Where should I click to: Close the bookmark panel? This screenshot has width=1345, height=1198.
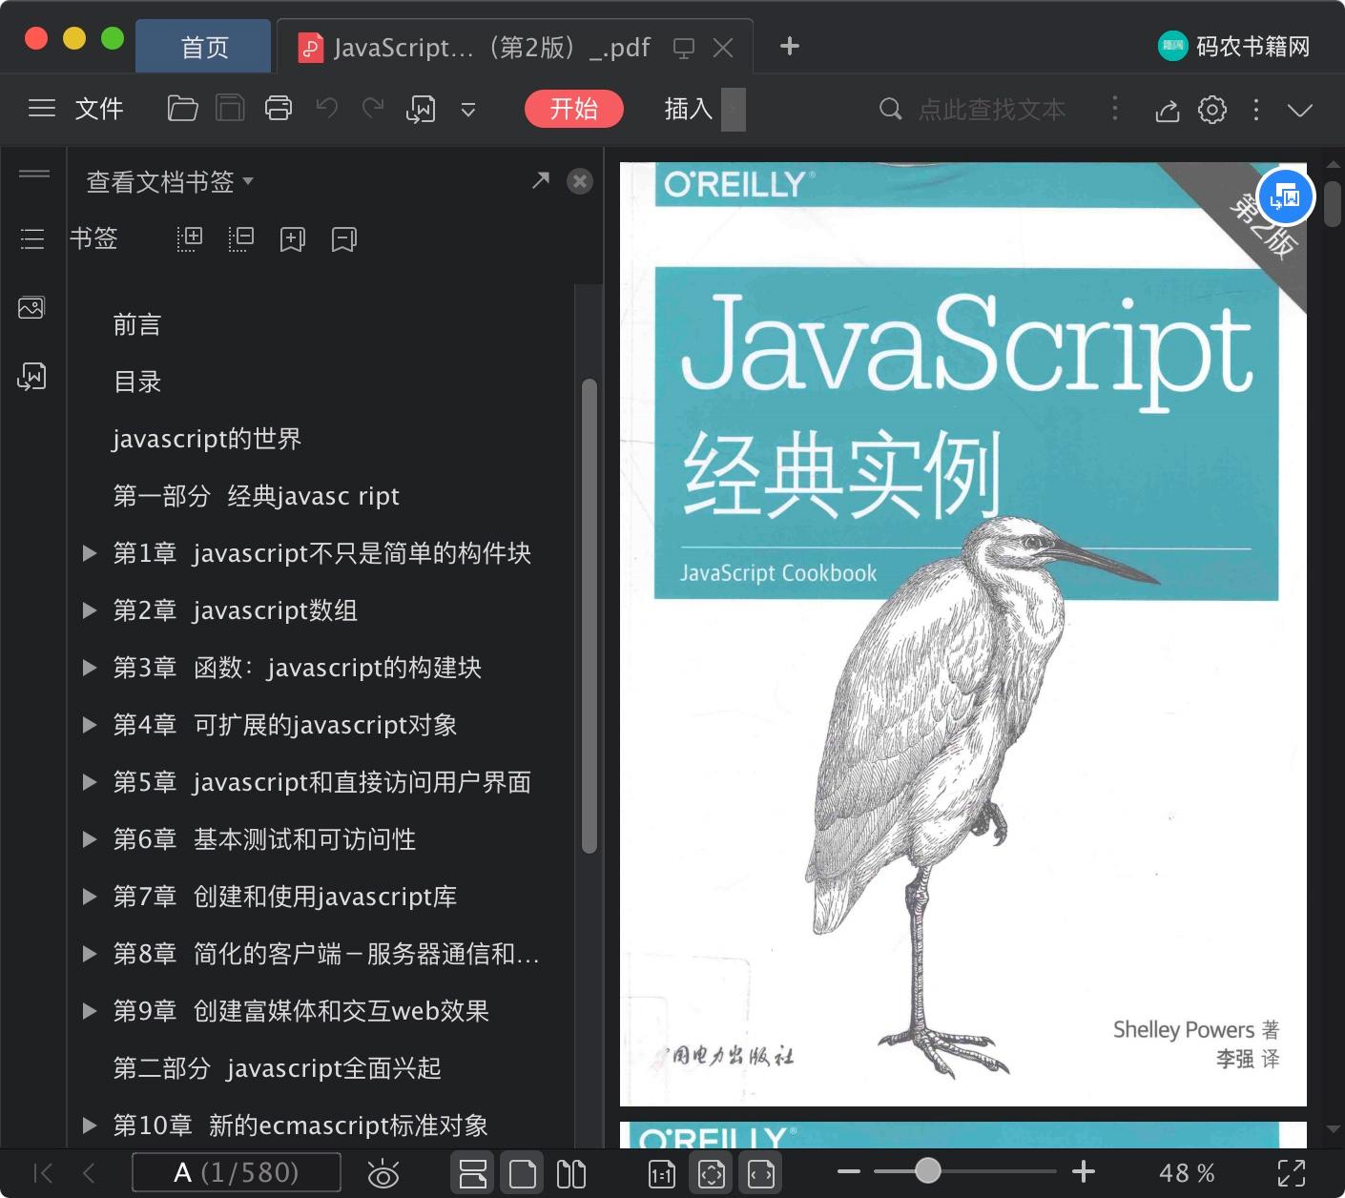pyautogui.click(x=580, y=181)
